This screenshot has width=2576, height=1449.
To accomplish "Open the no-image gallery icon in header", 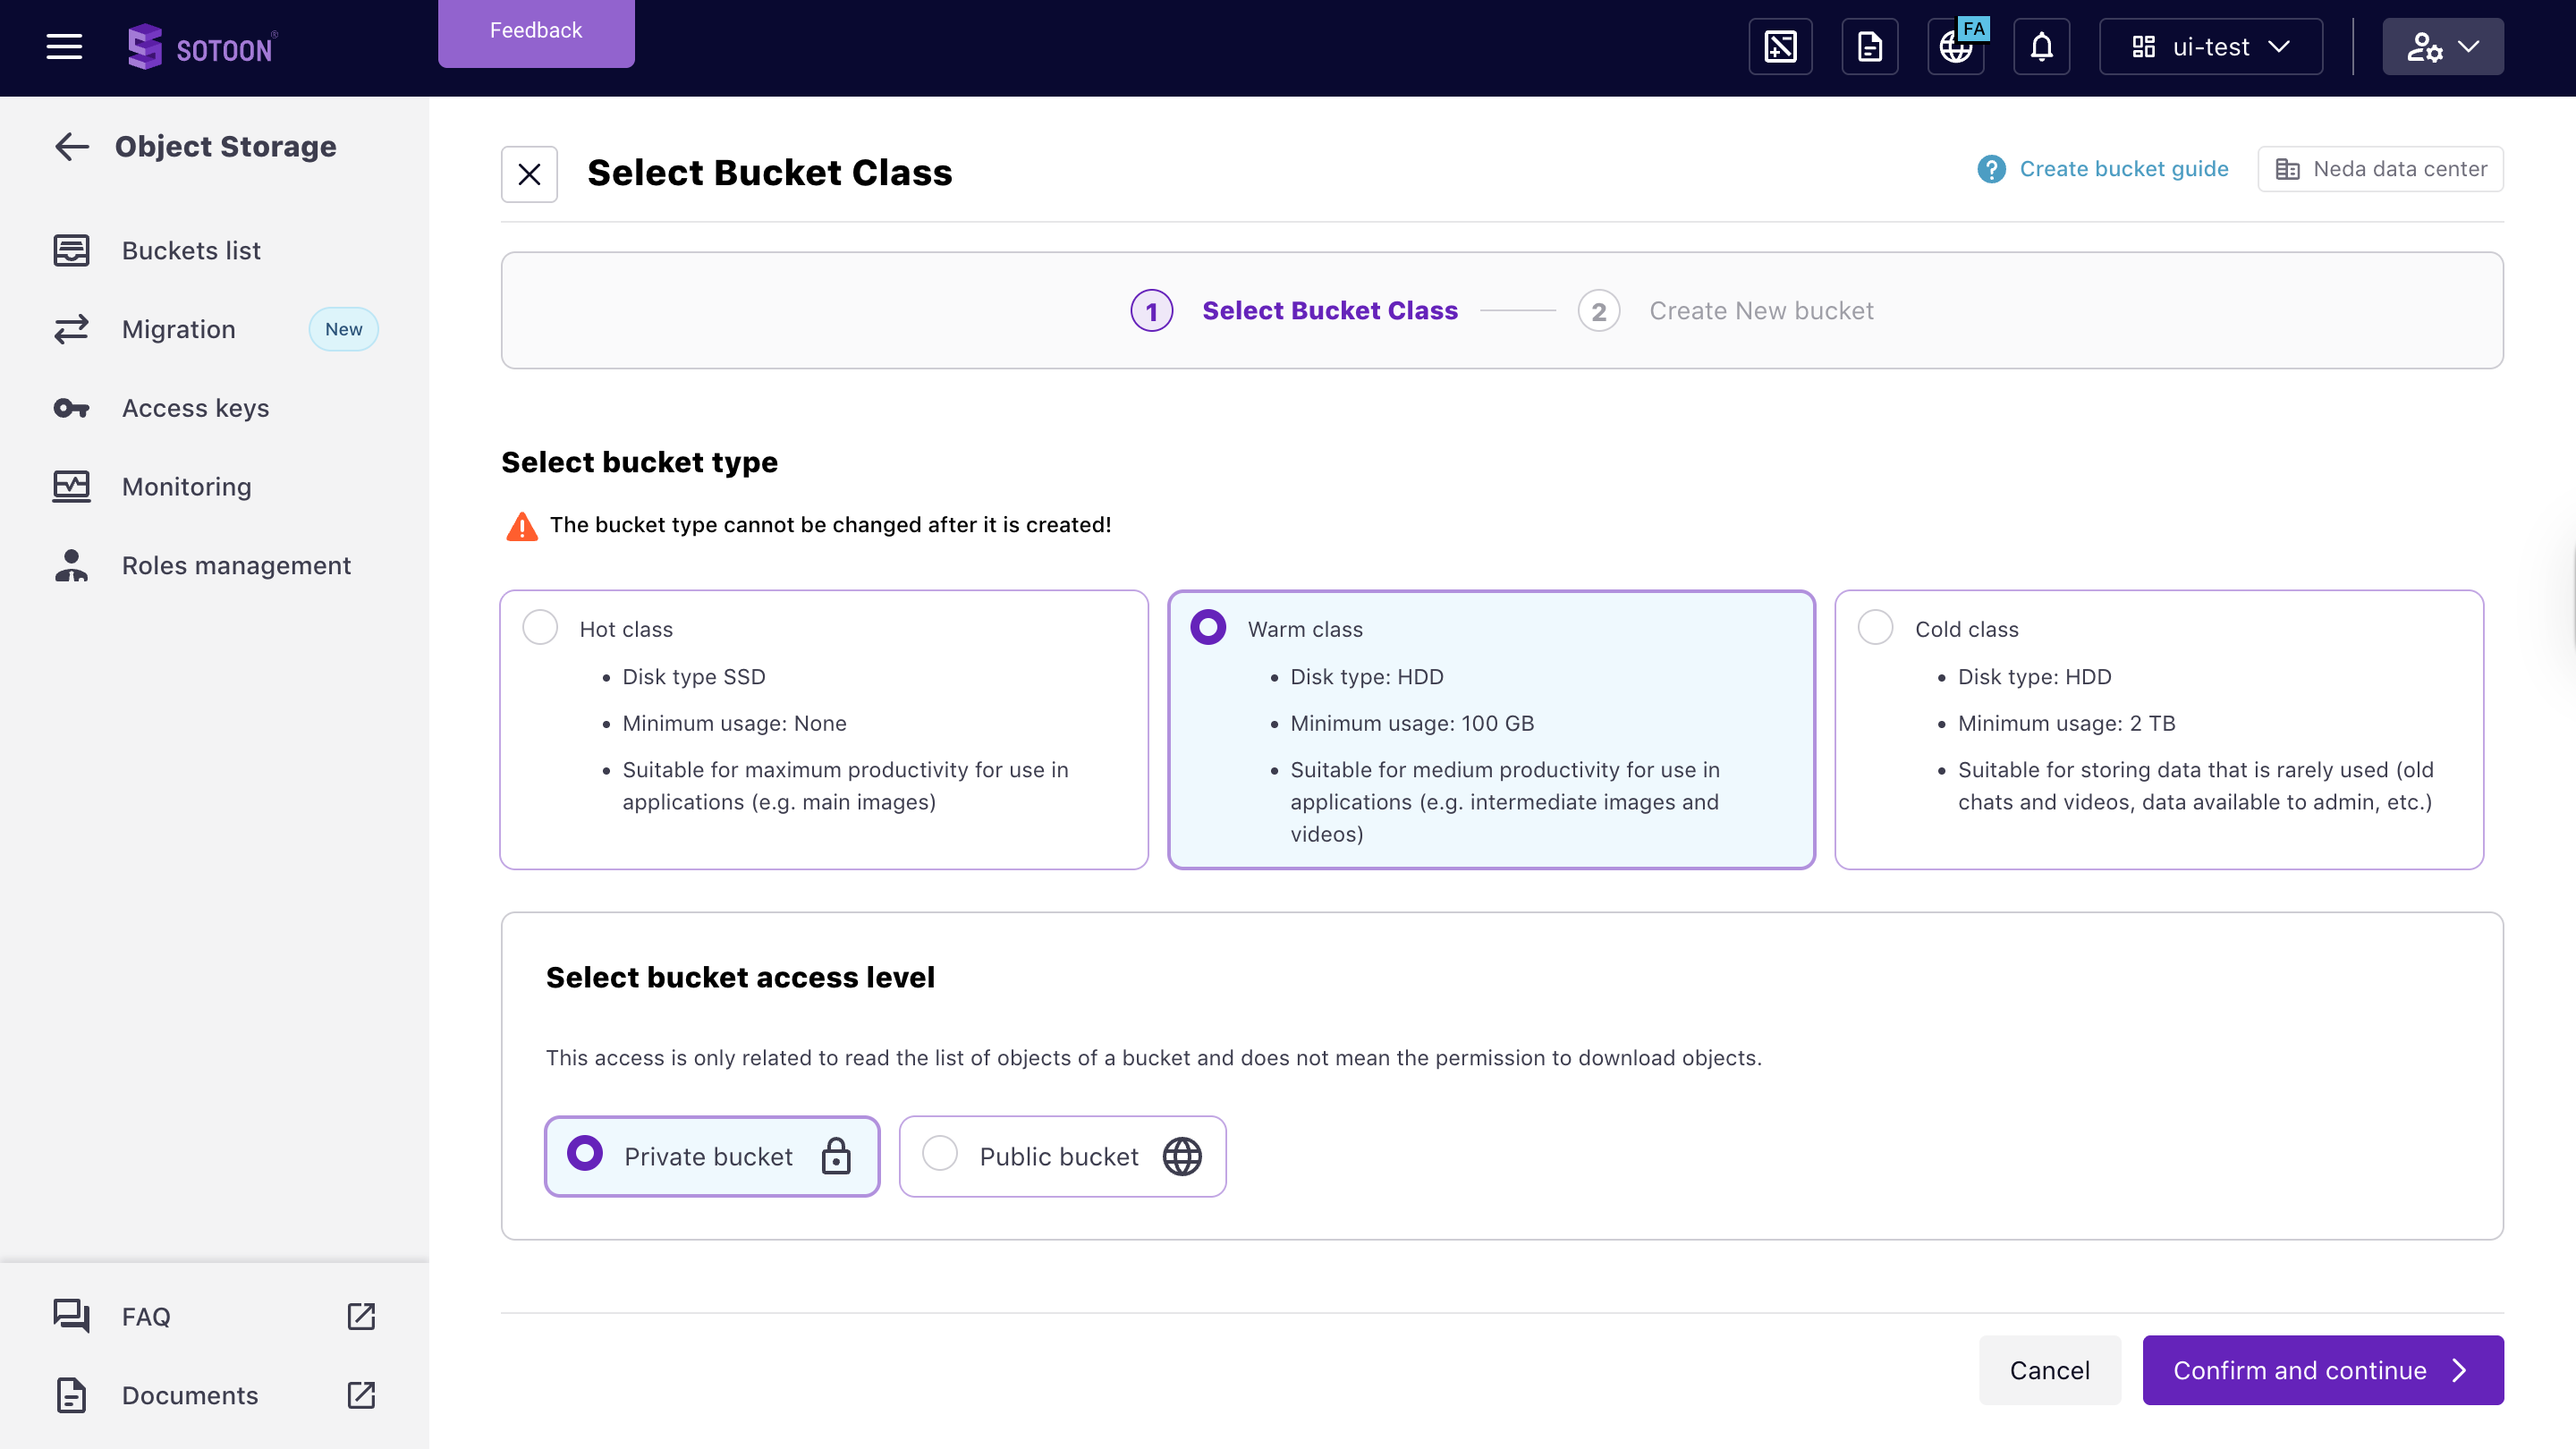I will [1780, 47].
